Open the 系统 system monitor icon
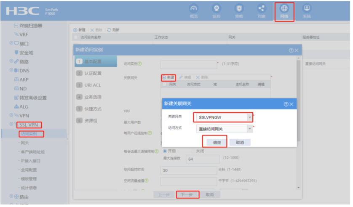Image resolution: width=353 pixels, height=207 pixels. tap(307, 8)
